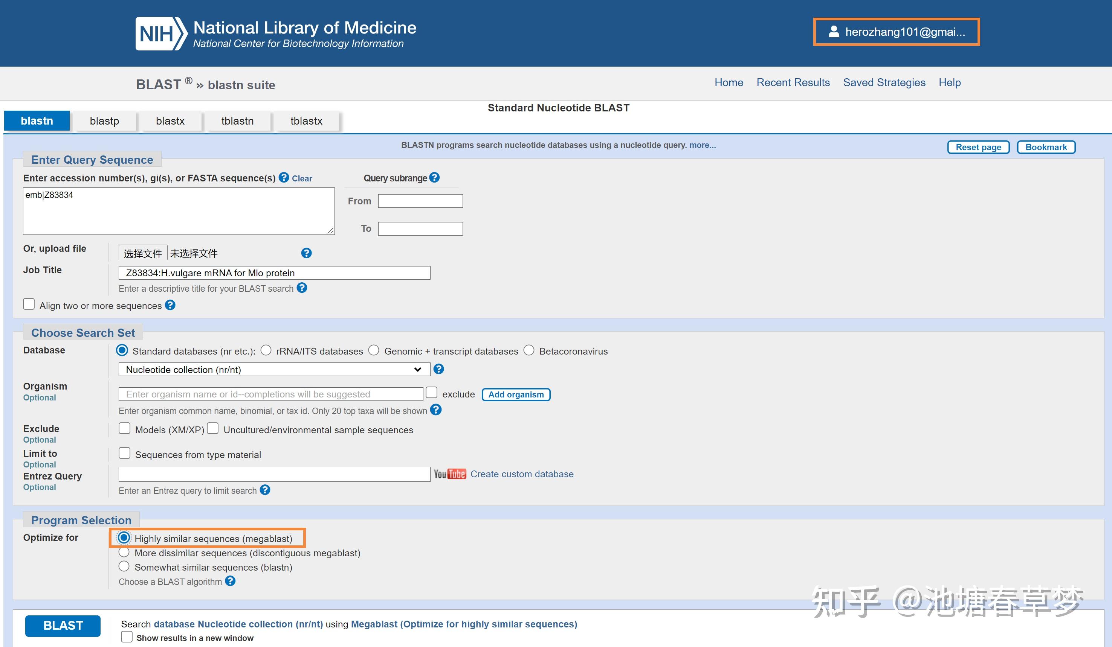The width and height of the screenshot is (1112, 647).
Task: Click help icon beside Align two sequences
Action: 170,305
